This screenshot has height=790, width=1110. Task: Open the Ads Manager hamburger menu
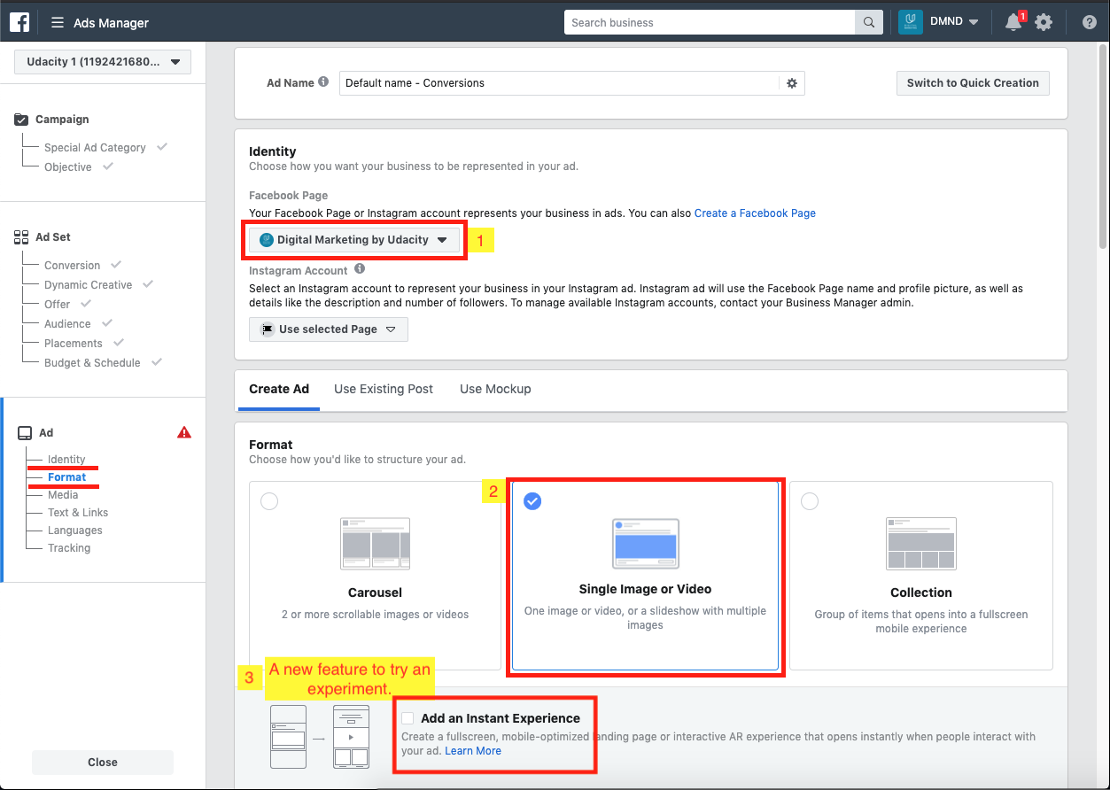click(58, 23)
